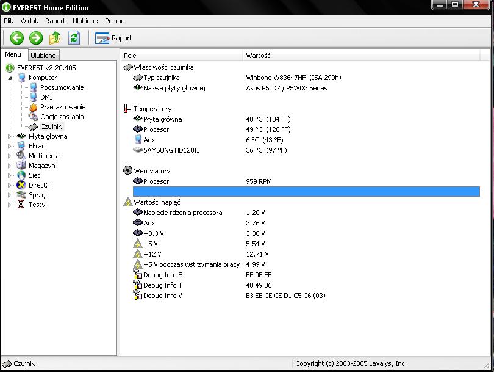Expand the Sieć tree node
494x372 pixels.
coord(9,175)
